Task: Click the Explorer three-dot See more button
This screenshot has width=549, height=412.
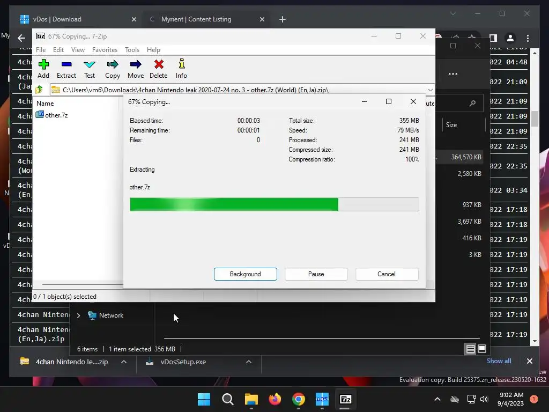Action: [x=452, y=74]
